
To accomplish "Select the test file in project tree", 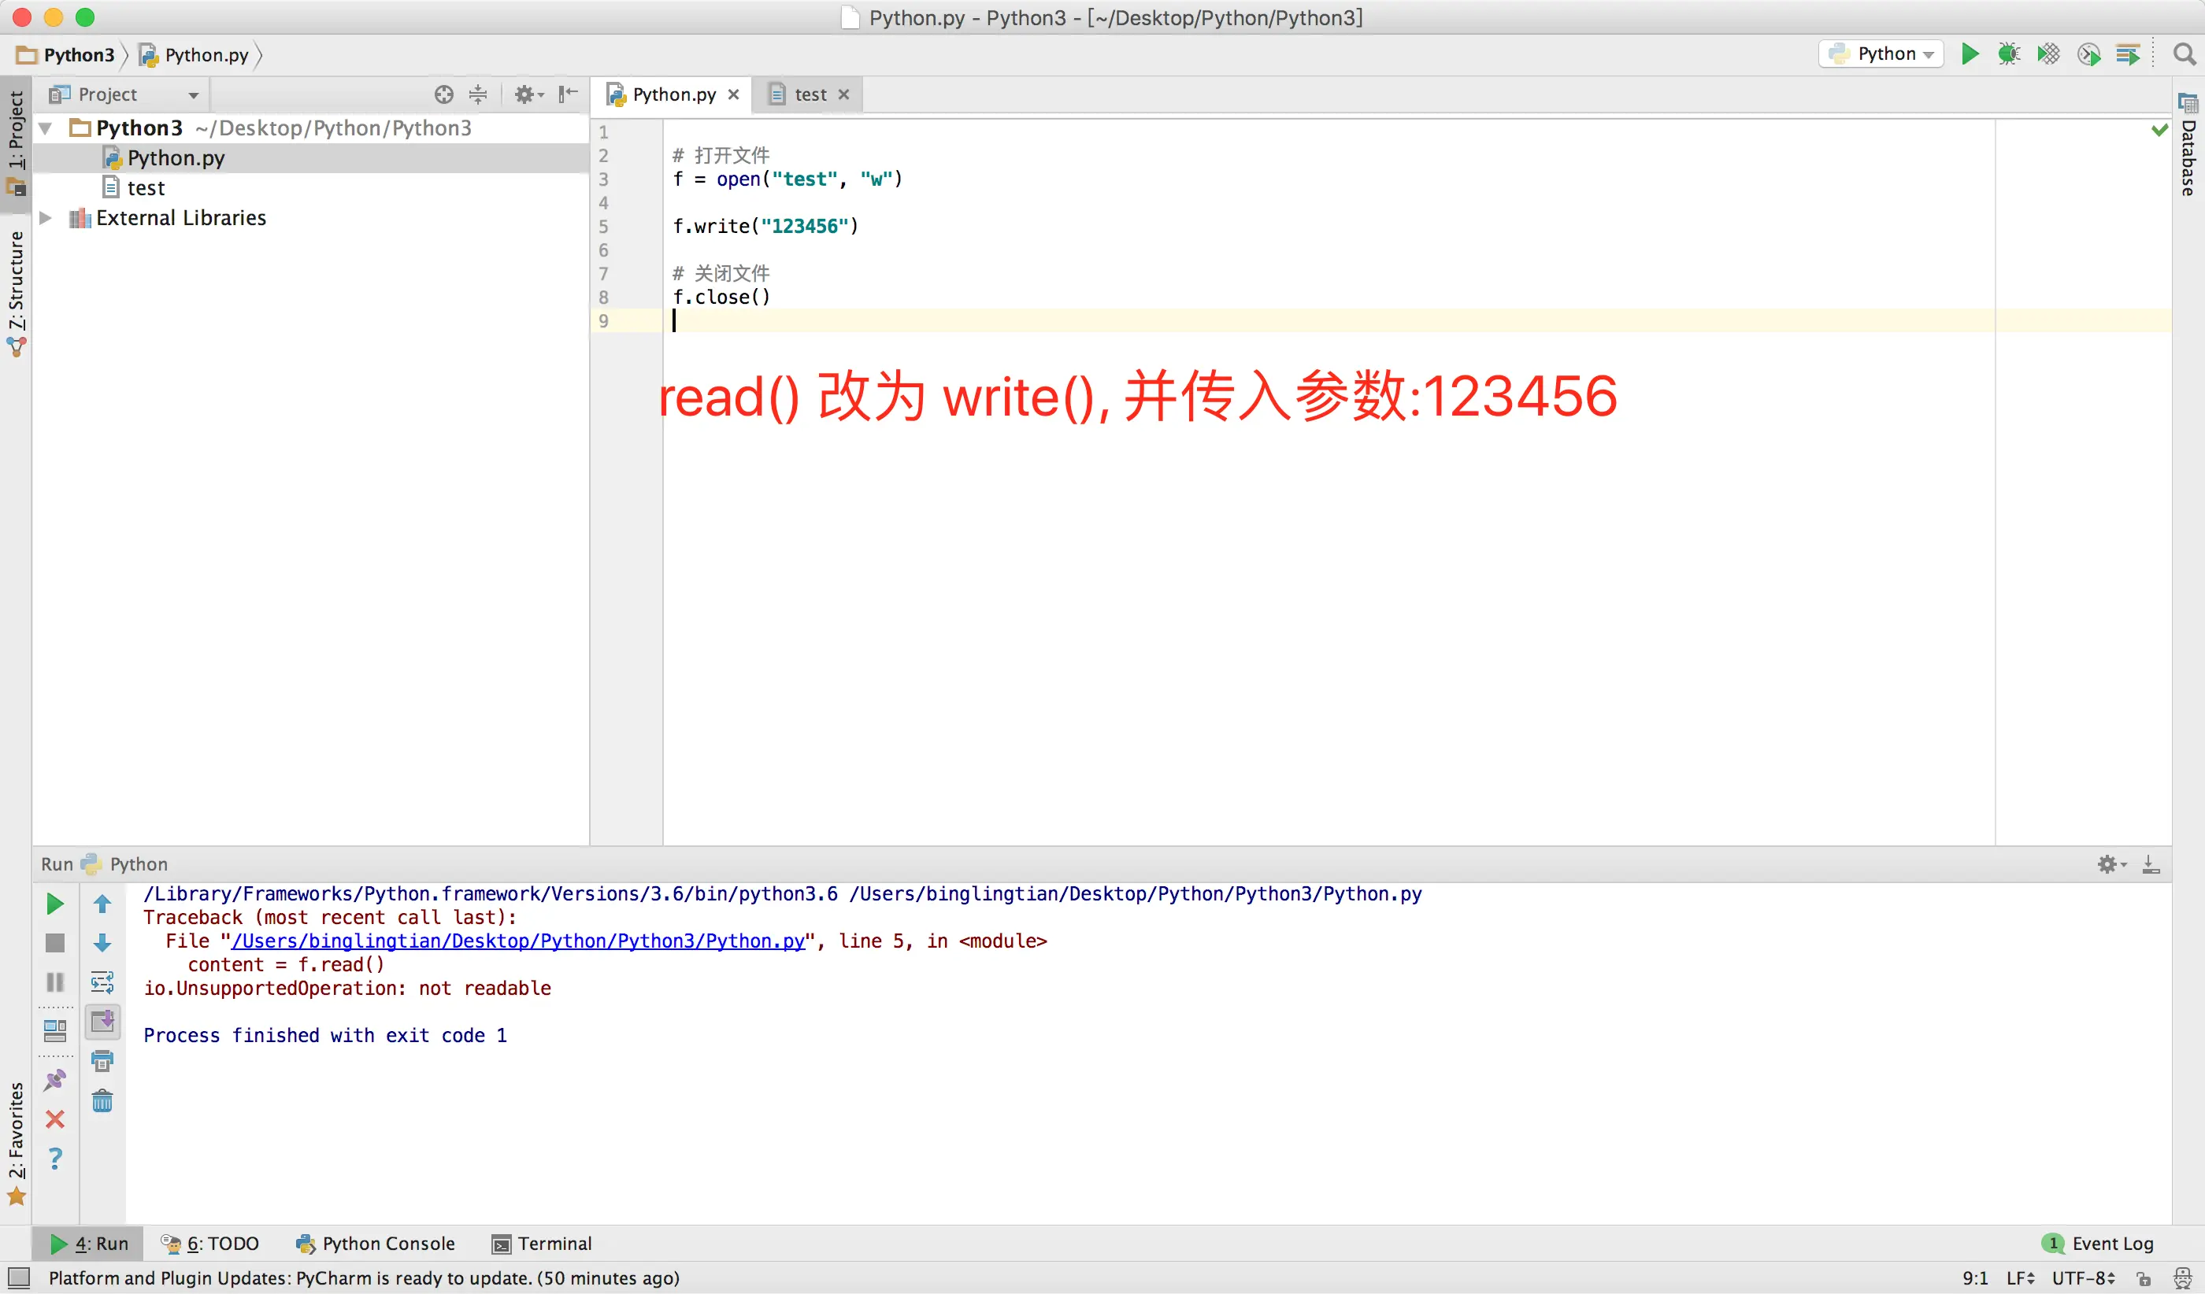I will (x=145, y=188).
